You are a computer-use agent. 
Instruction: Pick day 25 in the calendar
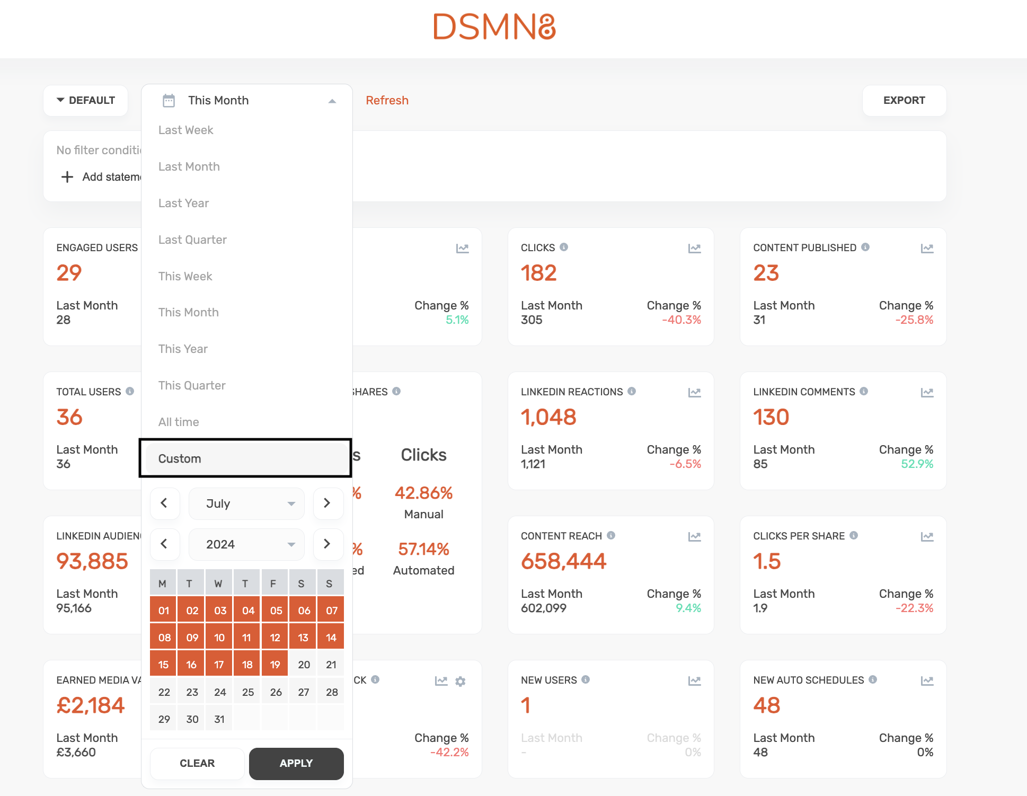pyautogui.click(x=247, y=692)
